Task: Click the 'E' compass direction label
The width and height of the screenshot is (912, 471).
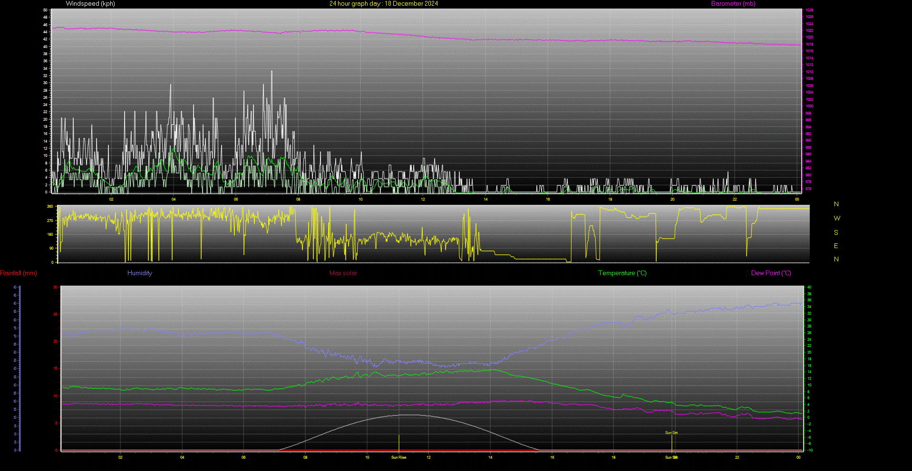Action: (836, 246)
